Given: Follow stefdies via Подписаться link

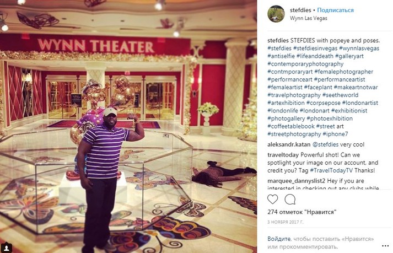Looking at the screenshot, I should (335, 10).
